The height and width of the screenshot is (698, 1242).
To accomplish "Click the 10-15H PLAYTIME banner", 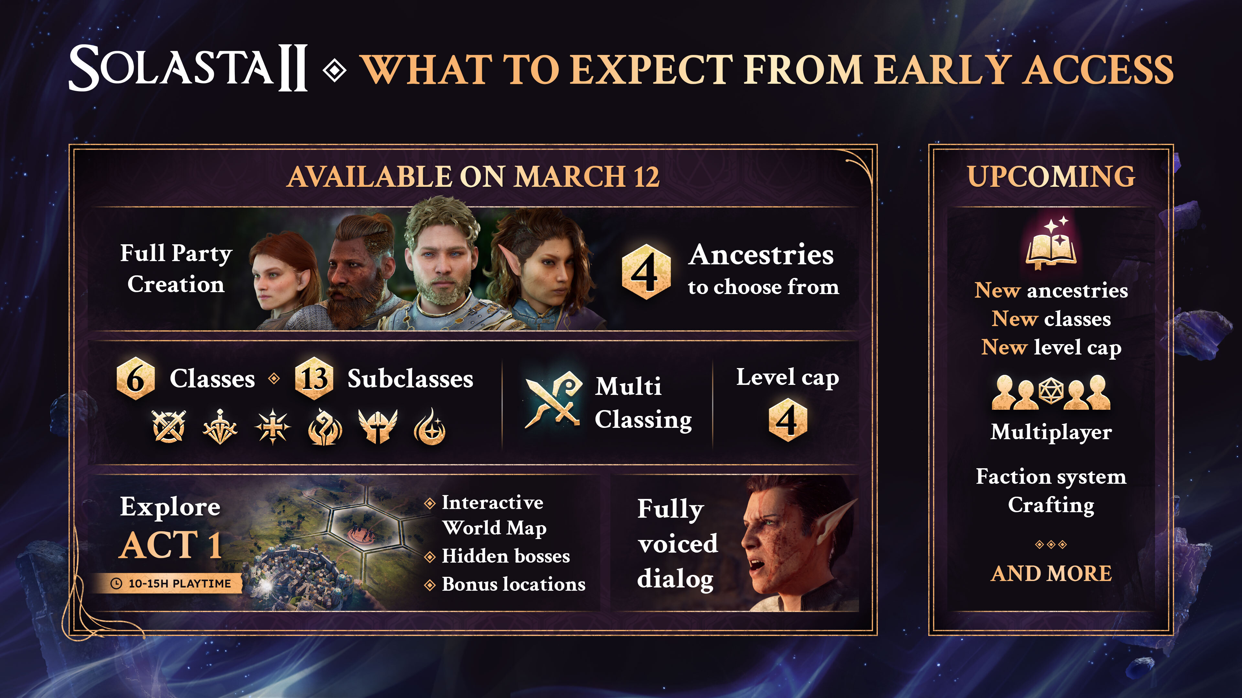I will (x=169, y=583).
